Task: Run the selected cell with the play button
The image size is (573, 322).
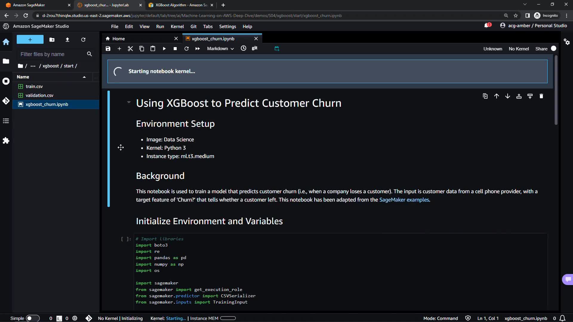Action: point(164,49)
